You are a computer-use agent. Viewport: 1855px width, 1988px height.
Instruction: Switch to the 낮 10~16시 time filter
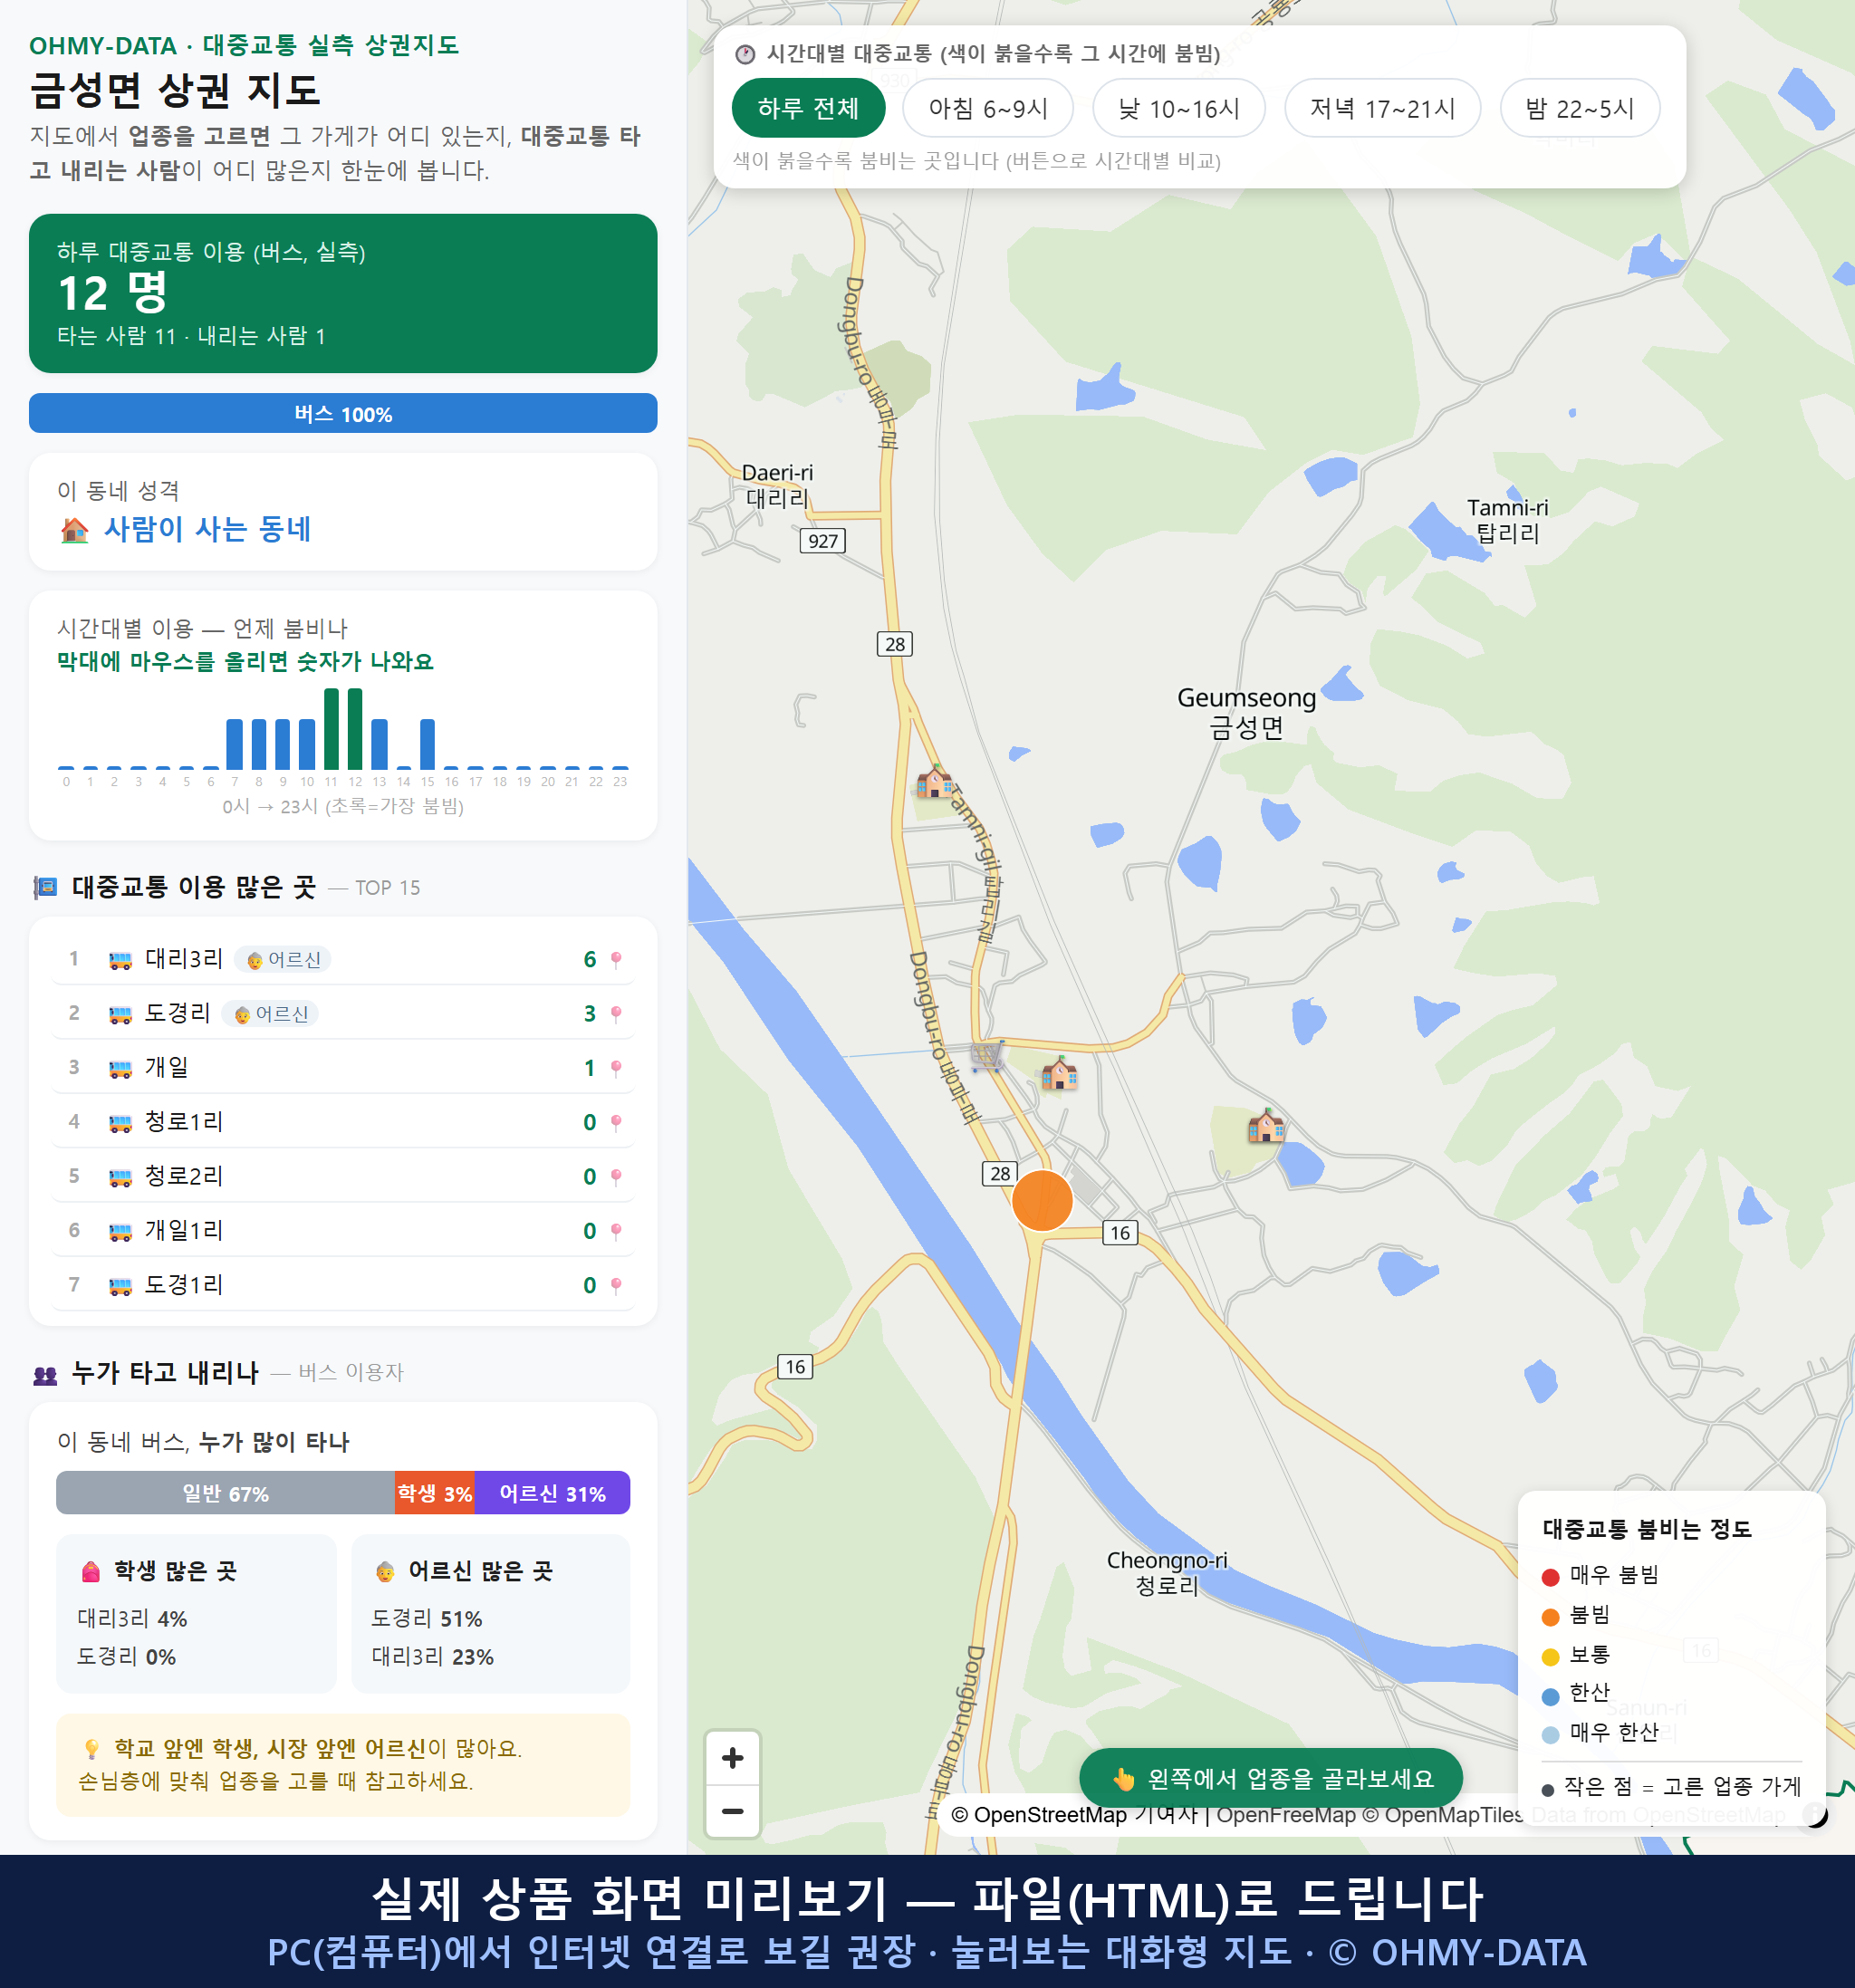(1179, 108)
